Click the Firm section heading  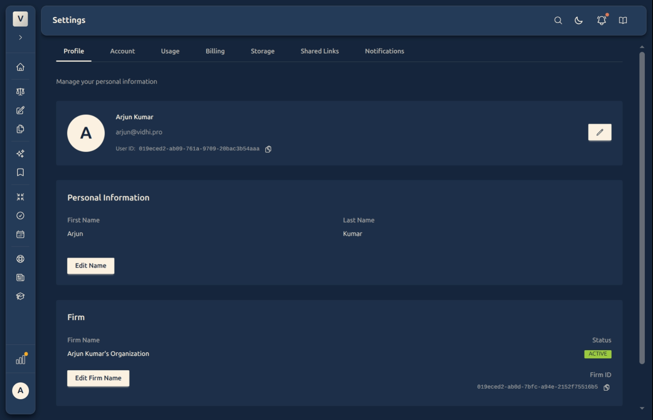[x=76, y=317]
